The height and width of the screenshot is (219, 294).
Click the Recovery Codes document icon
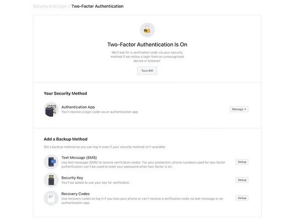click(51, 198)
